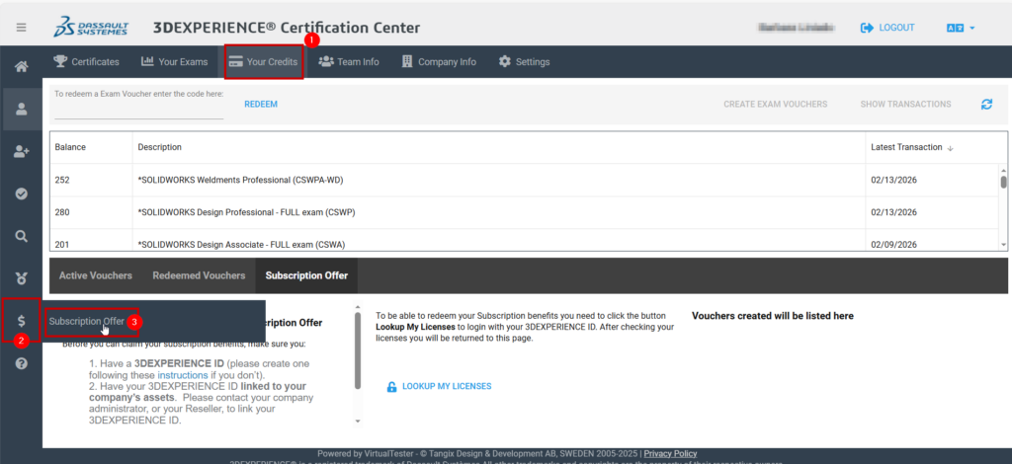Open the language selector dropdown
This screenshot has width=1012, height=464.
pos(960,28)
